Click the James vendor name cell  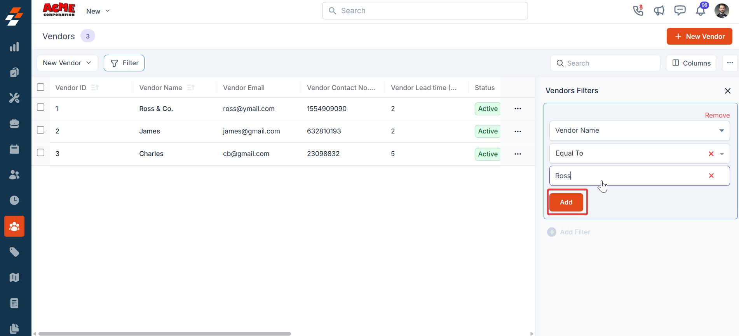(x=150, y=131)
